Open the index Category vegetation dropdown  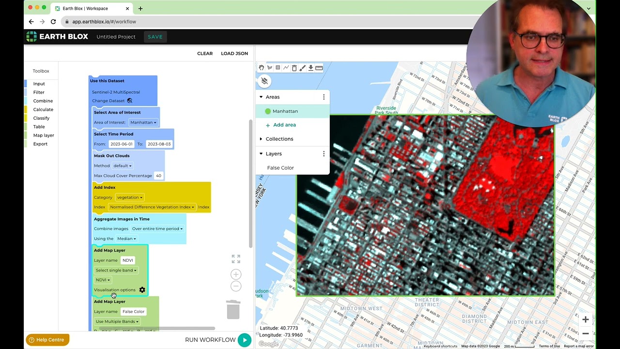click(129, 197)
